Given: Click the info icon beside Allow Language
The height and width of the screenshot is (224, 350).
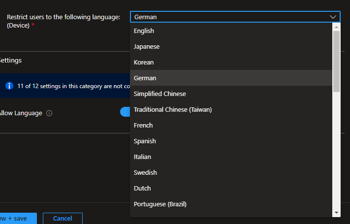Looking at the screenshot, I should (x=49, y=113).
